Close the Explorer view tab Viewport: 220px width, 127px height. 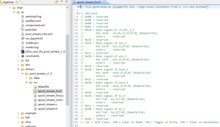pyautogui.click(x=17, y=2)
